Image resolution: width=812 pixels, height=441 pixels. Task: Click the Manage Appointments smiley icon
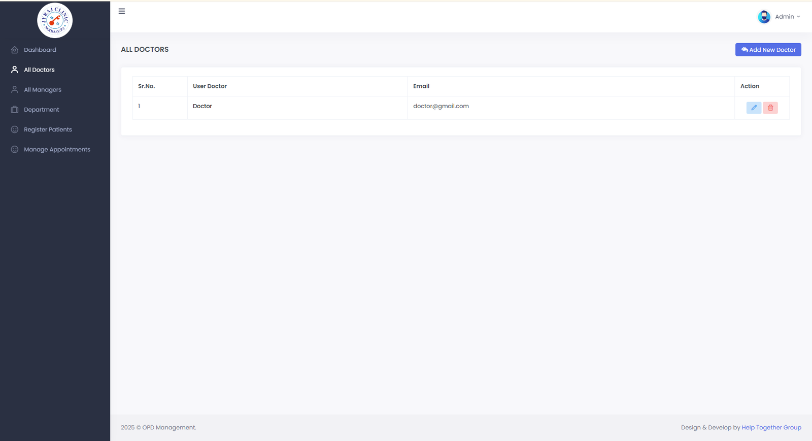(x=15, y=149)
